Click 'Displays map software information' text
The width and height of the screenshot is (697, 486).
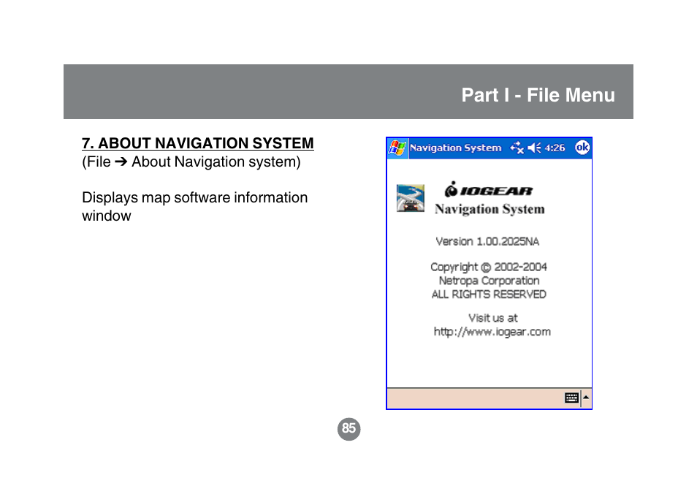(x=194, y=197)
